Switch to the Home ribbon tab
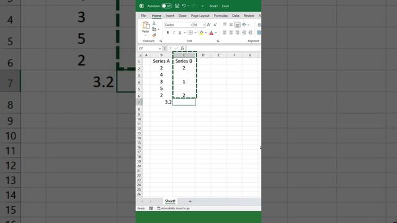The image size is (397, 223). click(x=156, y=15)
